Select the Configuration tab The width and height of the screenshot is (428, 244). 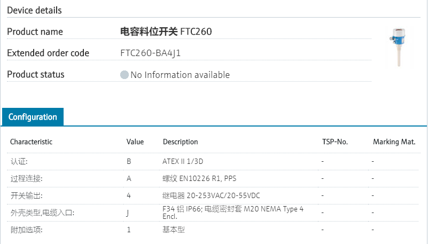click(33, 117)
